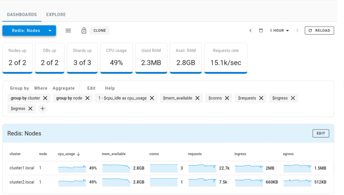Sort by the requests column header
Viewport: 344px width, 195px height.
click(x=195, y=154)
